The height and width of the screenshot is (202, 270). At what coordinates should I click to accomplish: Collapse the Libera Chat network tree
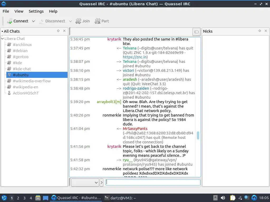(x=2, y=39)
